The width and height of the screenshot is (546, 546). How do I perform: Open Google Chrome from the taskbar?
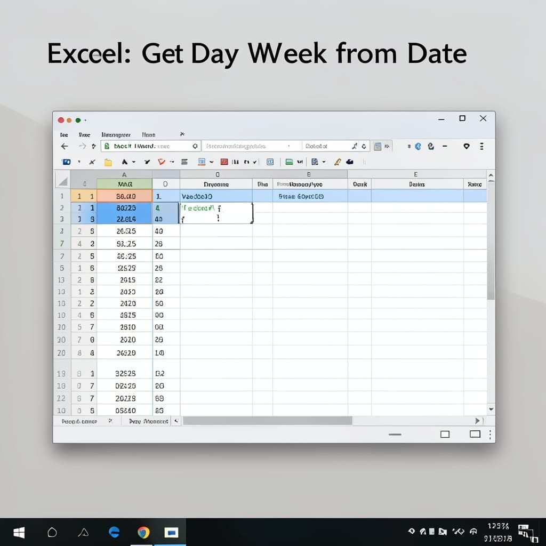point(143,533)
